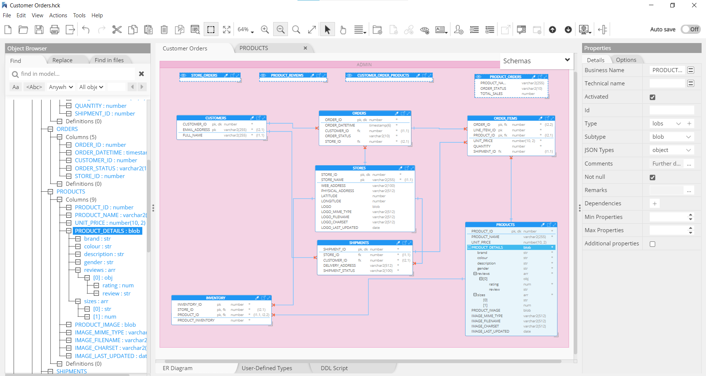
Task: Click the eye view toolbar icon
Action: 425,29
